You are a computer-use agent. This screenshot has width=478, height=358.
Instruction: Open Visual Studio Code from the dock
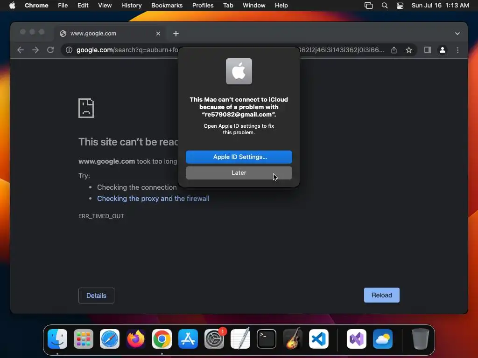(x=319, y=339)
